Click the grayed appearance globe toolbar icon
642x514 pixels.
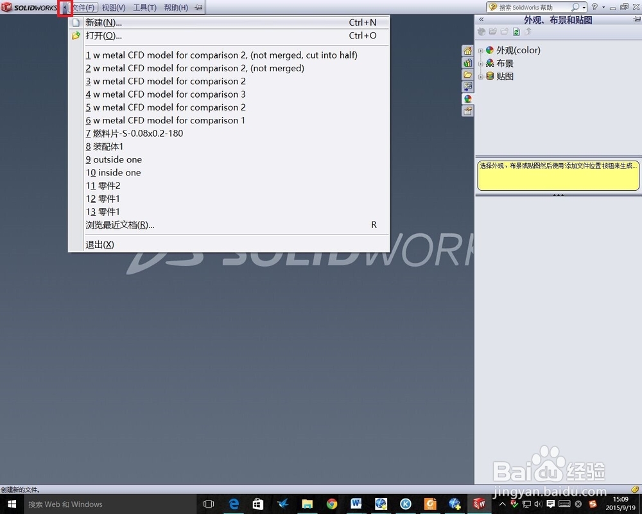(x=481, y=31)
